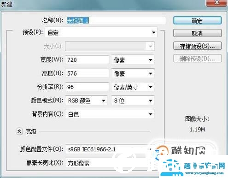The image size is (228, 178).
Task: Open the 背景内容 dropdown showing 白色
Action: pos(110,114)
